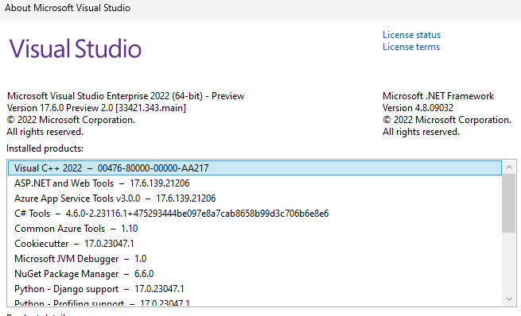
Task: Click the Microsoft .NET Framework heading
Action: (438, 96)
